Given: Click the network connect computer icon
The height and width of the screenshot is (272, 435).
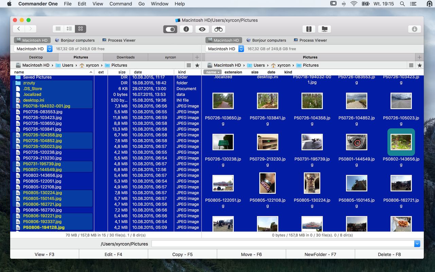Looking at the screenshot, I should (x=325, y=29).
